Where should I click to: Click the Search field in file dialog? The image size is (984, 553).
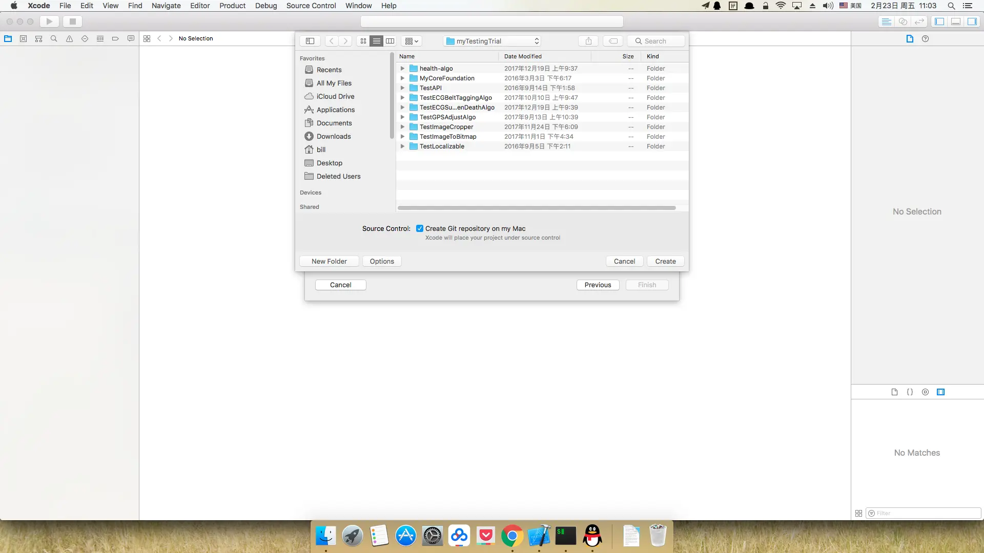[x=659, y=41]
